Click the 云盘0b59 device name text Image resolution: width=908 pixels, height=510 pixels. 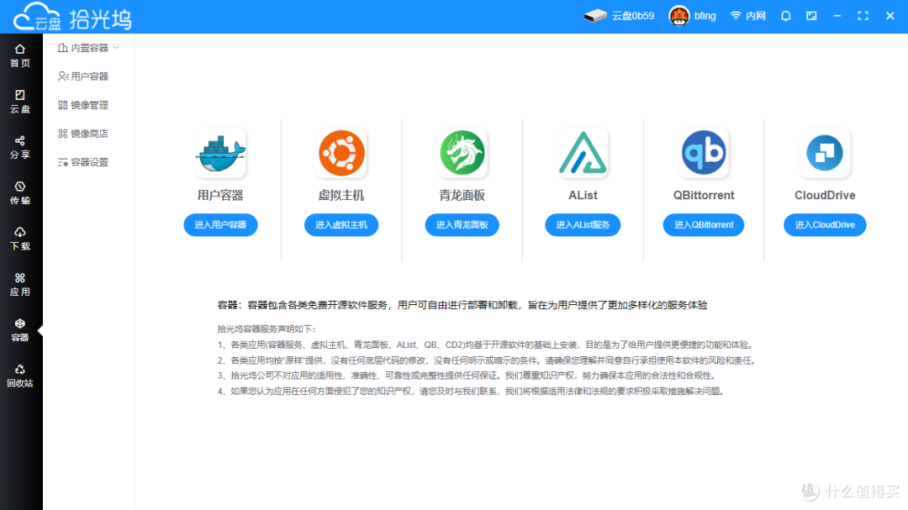(633, 16)
